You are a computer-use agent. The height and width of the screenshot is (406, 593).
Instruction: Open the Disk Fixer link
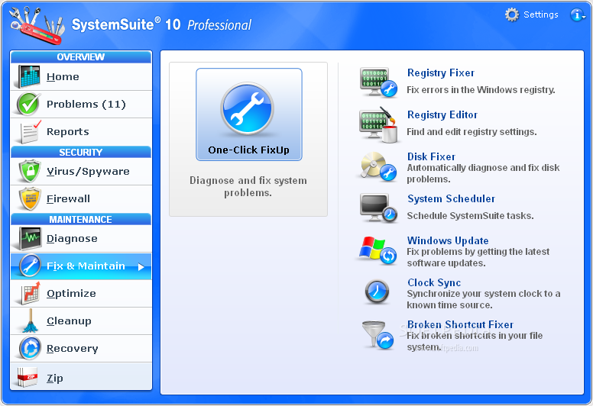pyautogui.click(x=431, y=156)
